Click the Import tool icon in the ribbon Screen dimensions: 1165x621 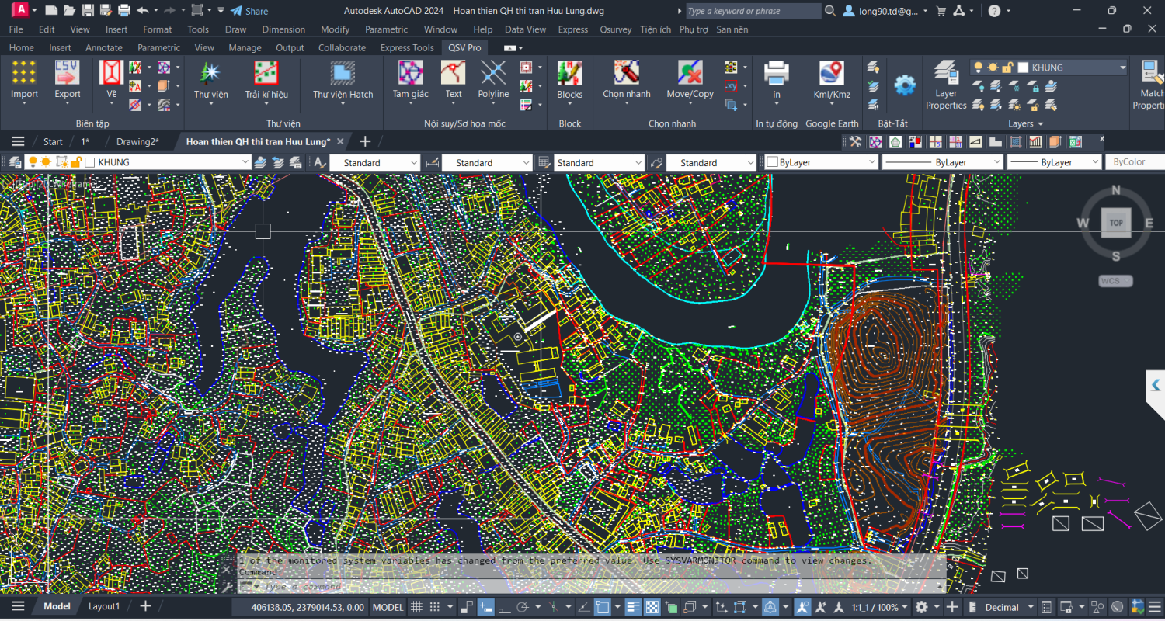[24, 72]
